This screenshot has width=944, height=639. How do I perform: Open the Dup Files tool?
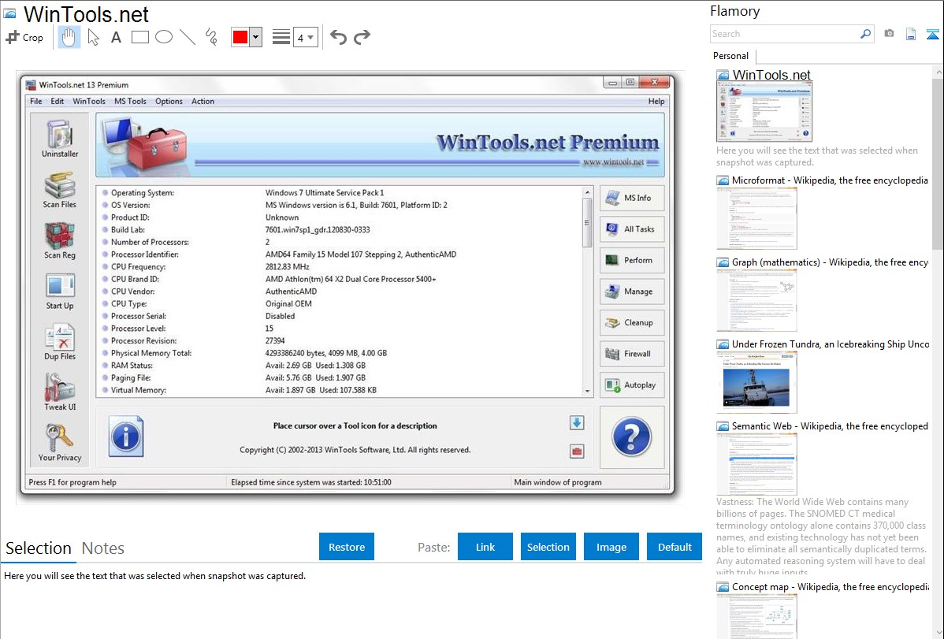pos(60,341)
